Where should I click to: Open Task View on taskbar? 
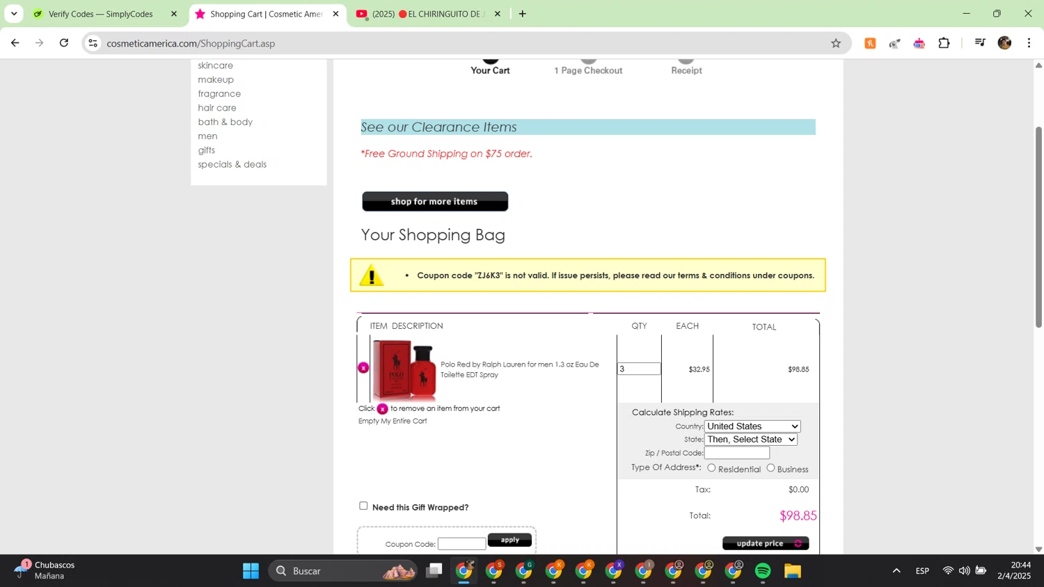coord(434,571)
